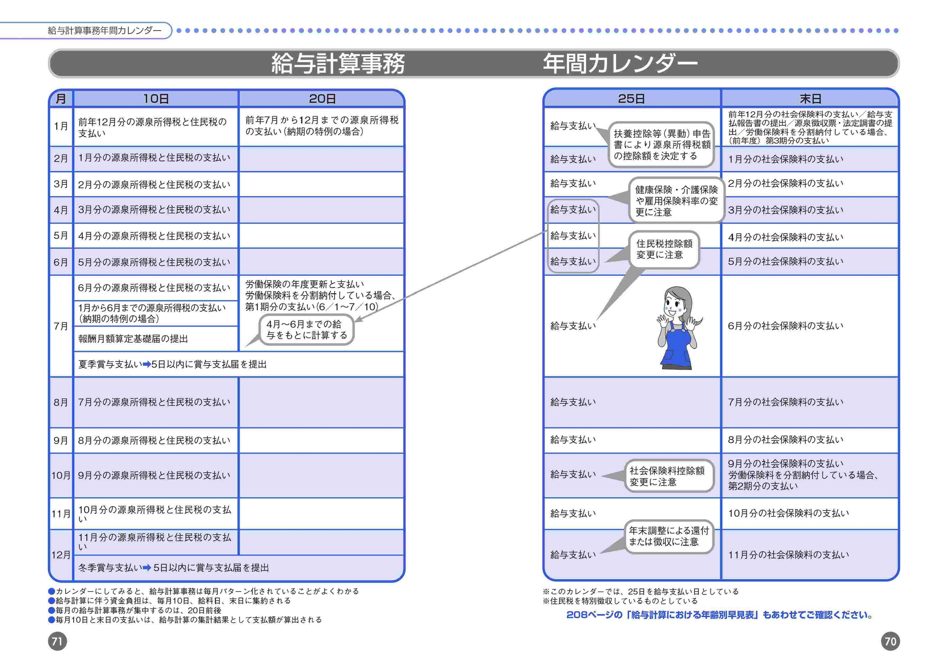Select the 10月 row label
This screenshot has width=948, height=671.
click(x=61, y=475)
